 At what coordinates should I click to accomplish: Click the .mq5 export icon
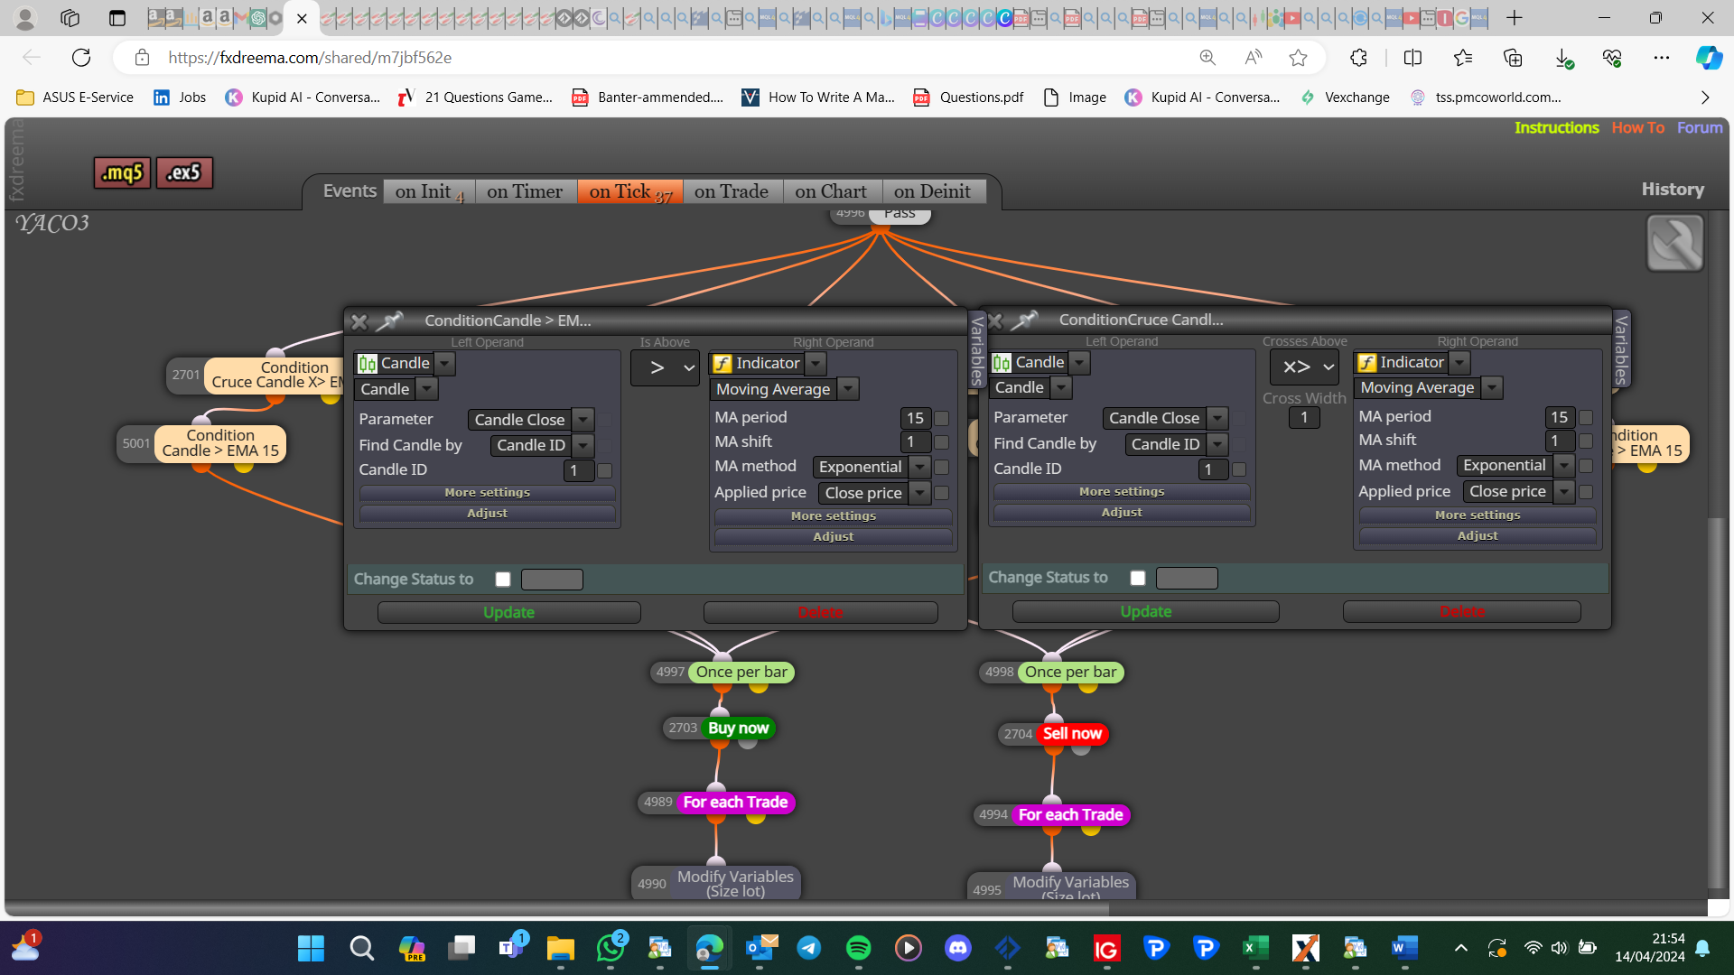[x=122, y=172]
